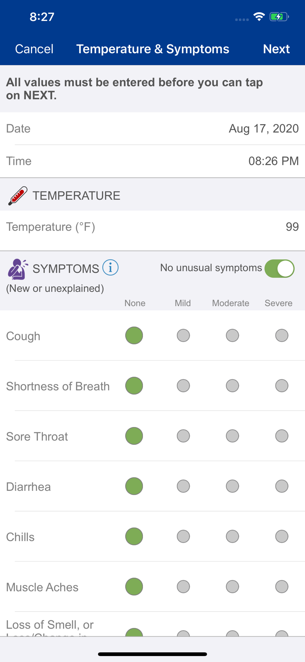
Task: Select Severe for Diarrhea
Action: click(x=282, y=486)
